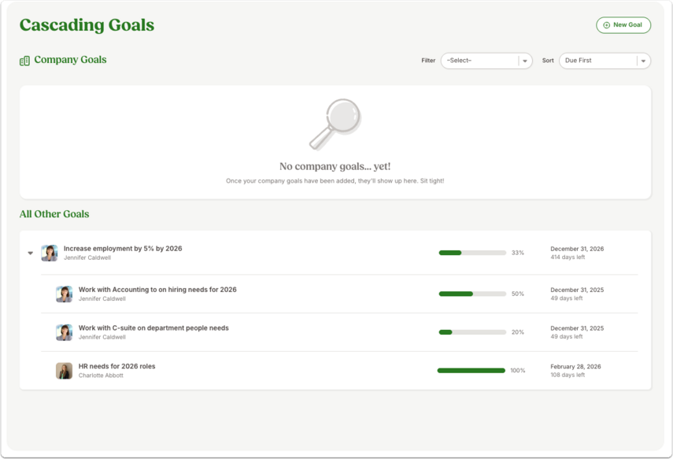Open HR needs for 2026 roles goal

(116, 366)
